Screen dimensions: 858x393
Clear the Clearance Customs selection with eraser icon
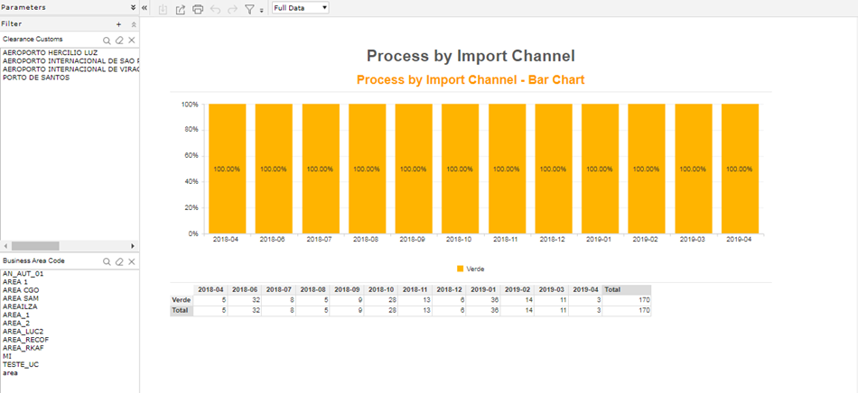(119, 41)
